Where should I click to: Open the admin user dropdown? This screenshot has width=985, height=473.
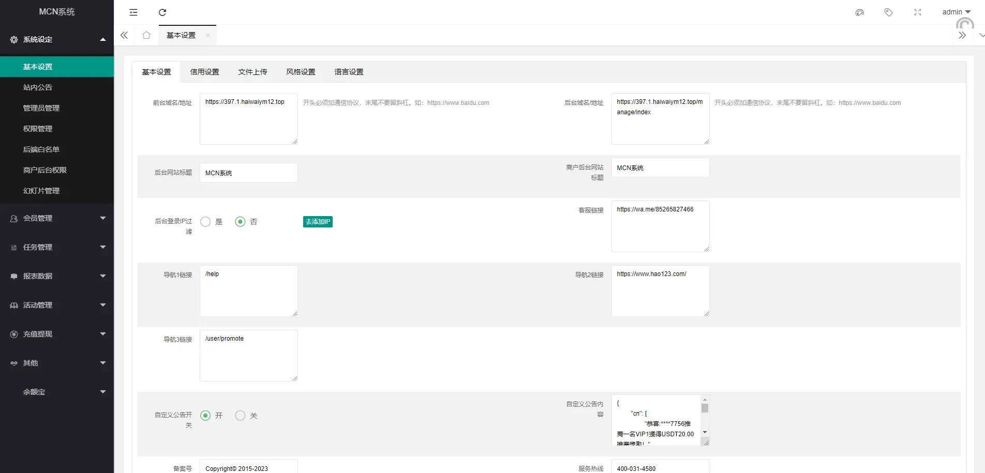(x=956, y=12)
